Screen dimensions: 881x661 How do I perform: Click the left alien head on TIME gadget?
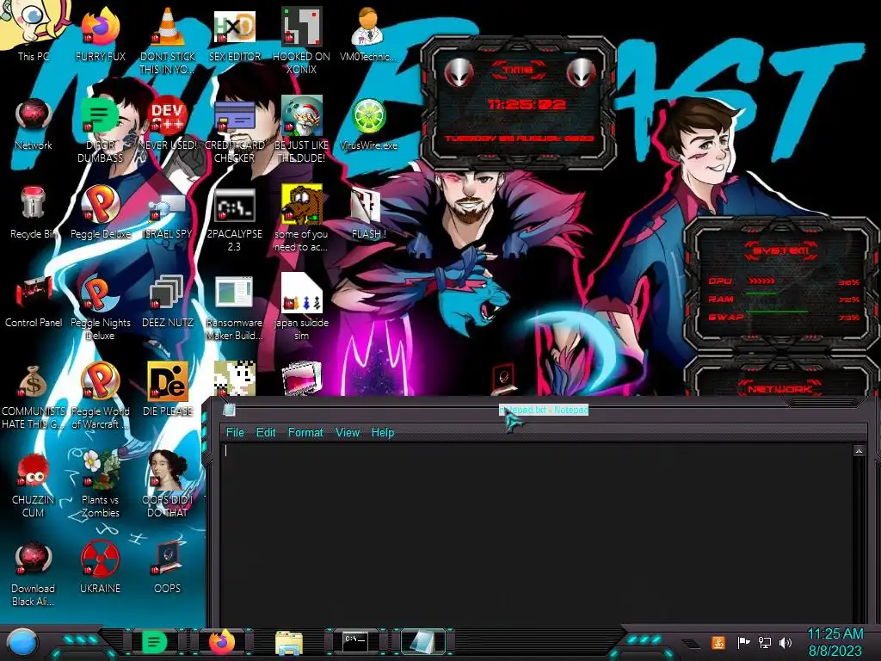click(459, 72)
